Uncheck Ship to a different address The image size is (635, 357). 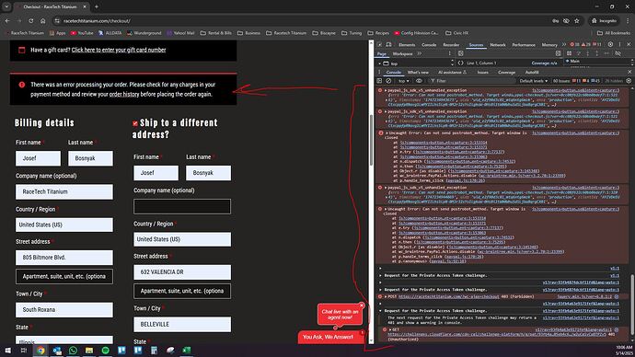(135, 123)
